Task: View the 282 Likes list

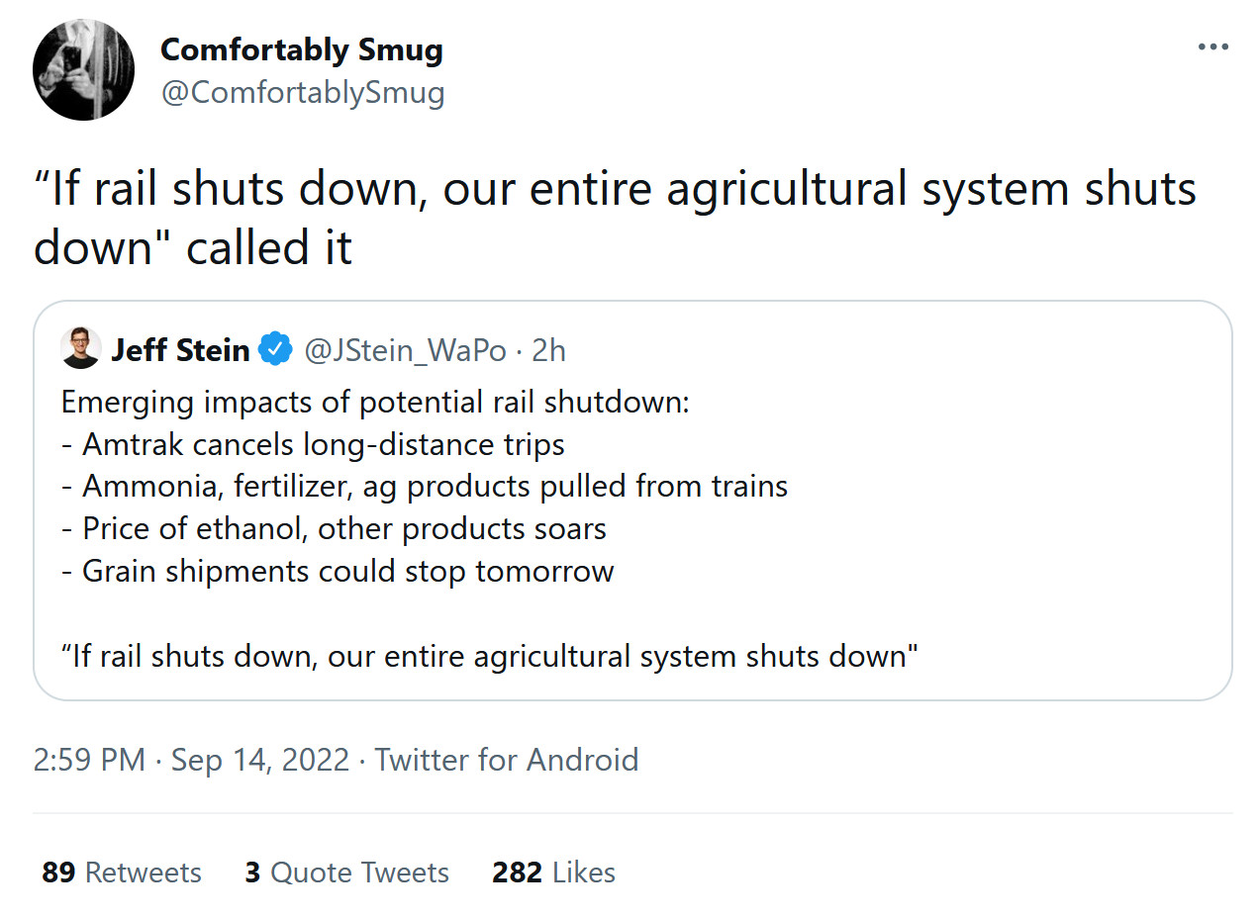Action: pyautogui.click(x=553, y=872)
